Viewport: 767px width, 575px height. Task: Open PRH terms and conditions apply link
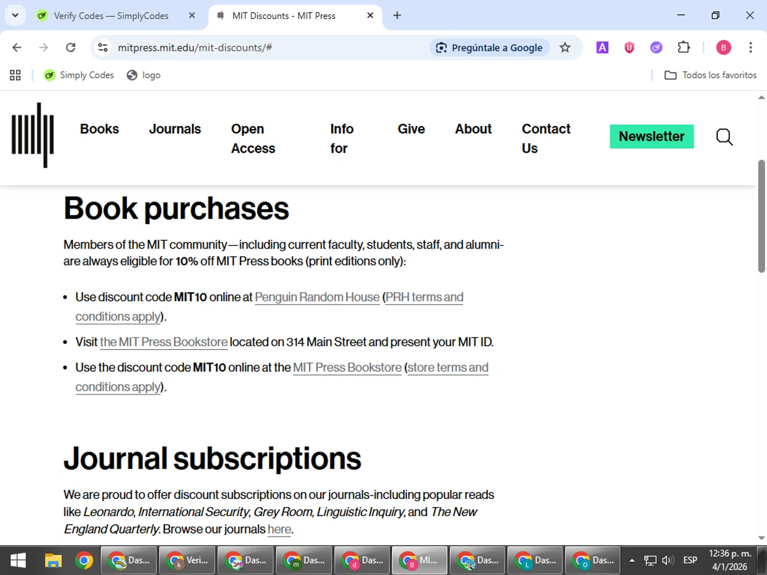pyautogui.click(x=424, y=297)
